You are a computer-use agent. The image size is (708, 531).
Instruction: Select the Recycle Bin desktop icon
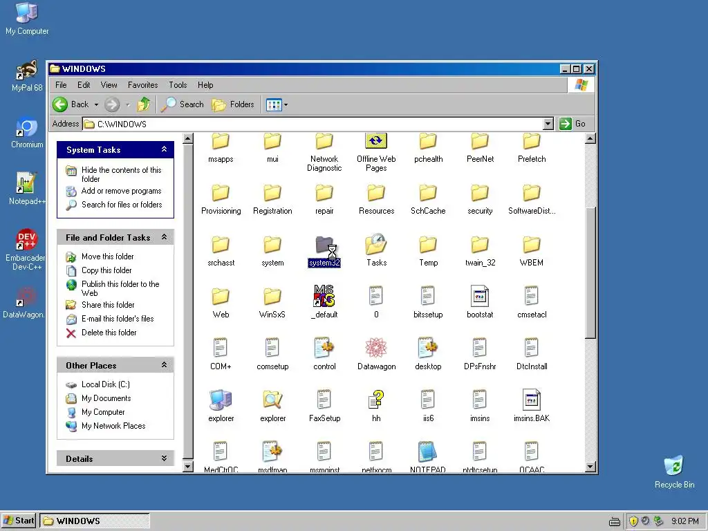[674, 472]
